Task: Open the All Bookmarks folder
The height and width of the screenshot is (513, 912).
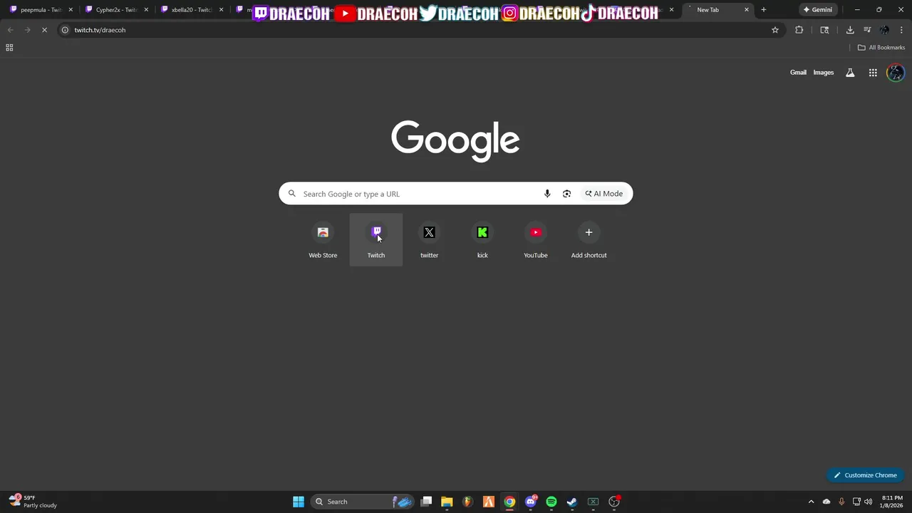Action: 881,48
